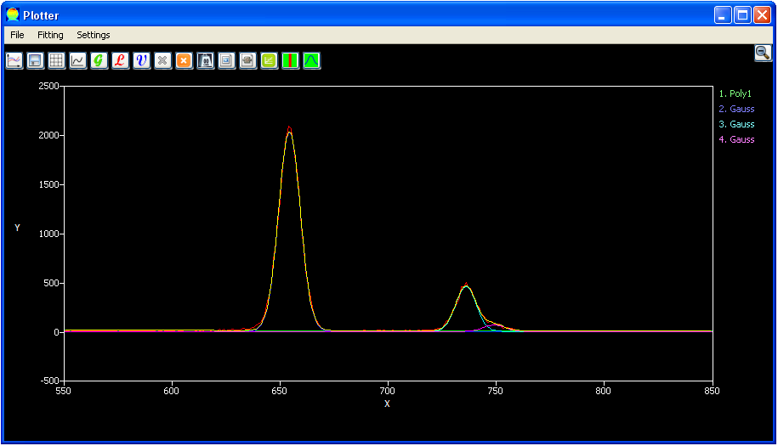This screenshot has height=446, width=778.
Task: Add a Voigt with blue V icon
Action: click(142, 60)
